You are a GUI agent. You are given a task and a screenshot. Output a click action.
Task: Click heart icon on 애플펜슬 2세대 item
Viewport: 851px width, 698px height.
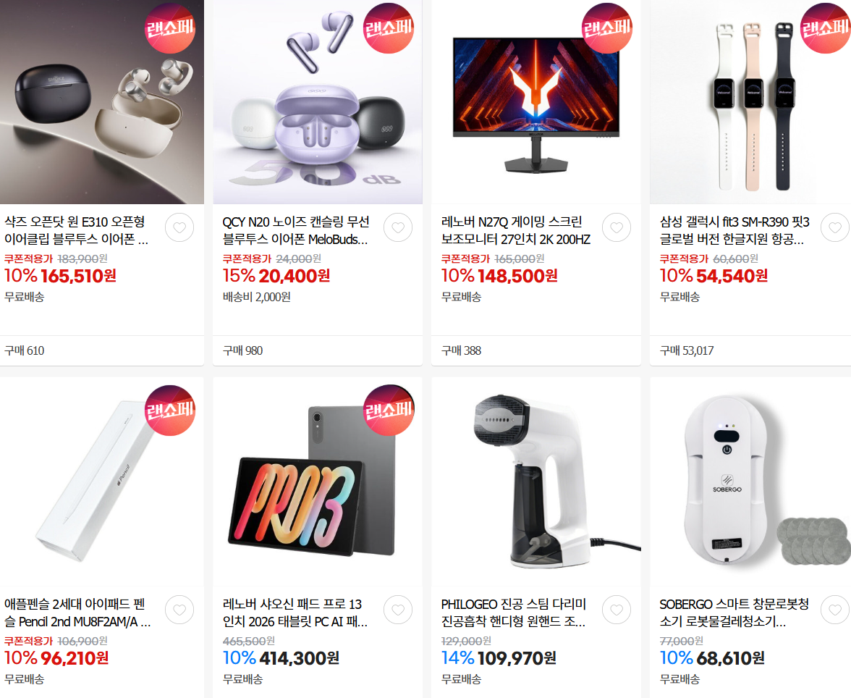coord(179,610)
